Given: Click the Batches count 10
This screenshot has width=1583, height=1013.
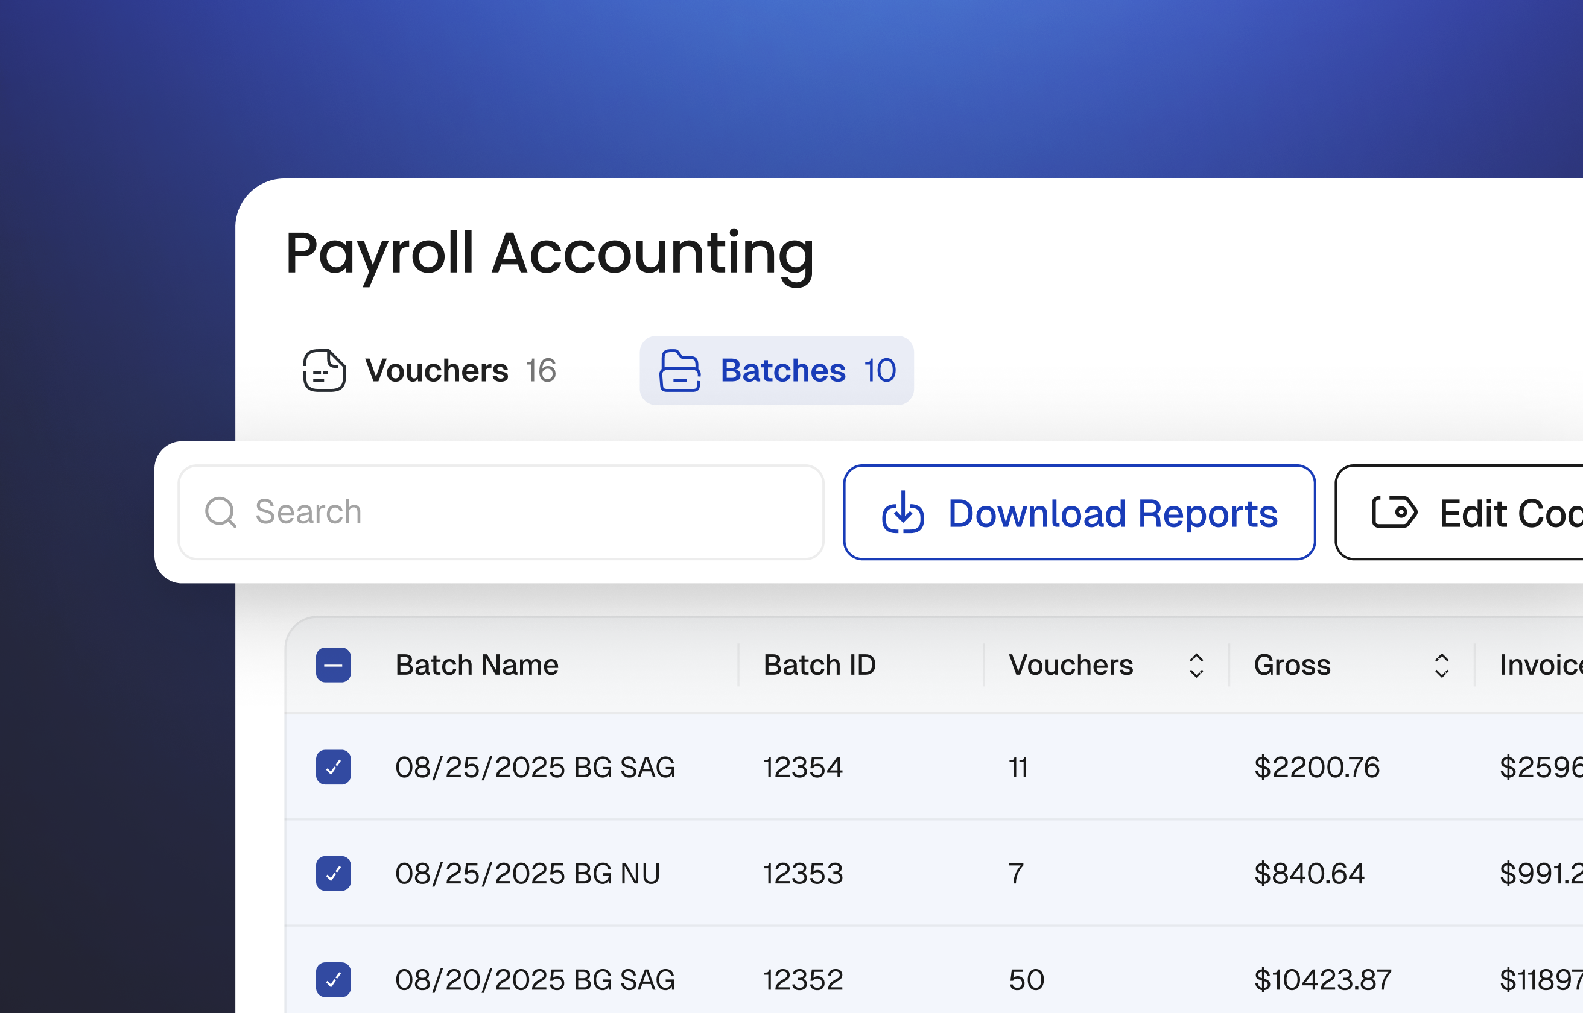Looking at the screenshot, I should click(880, 370).
